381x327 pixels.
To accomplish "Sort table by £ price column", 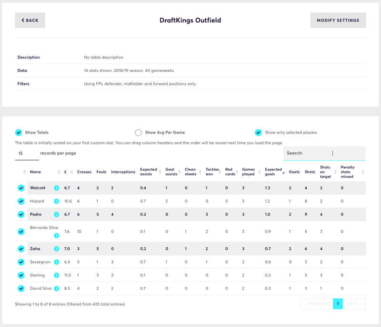I will click(x=68, y=172).
